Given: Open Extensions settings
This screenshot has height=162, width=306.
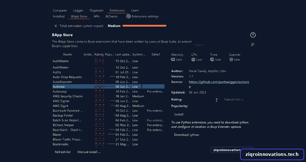Looking at the screenshot, I should (x=145, y=17).
